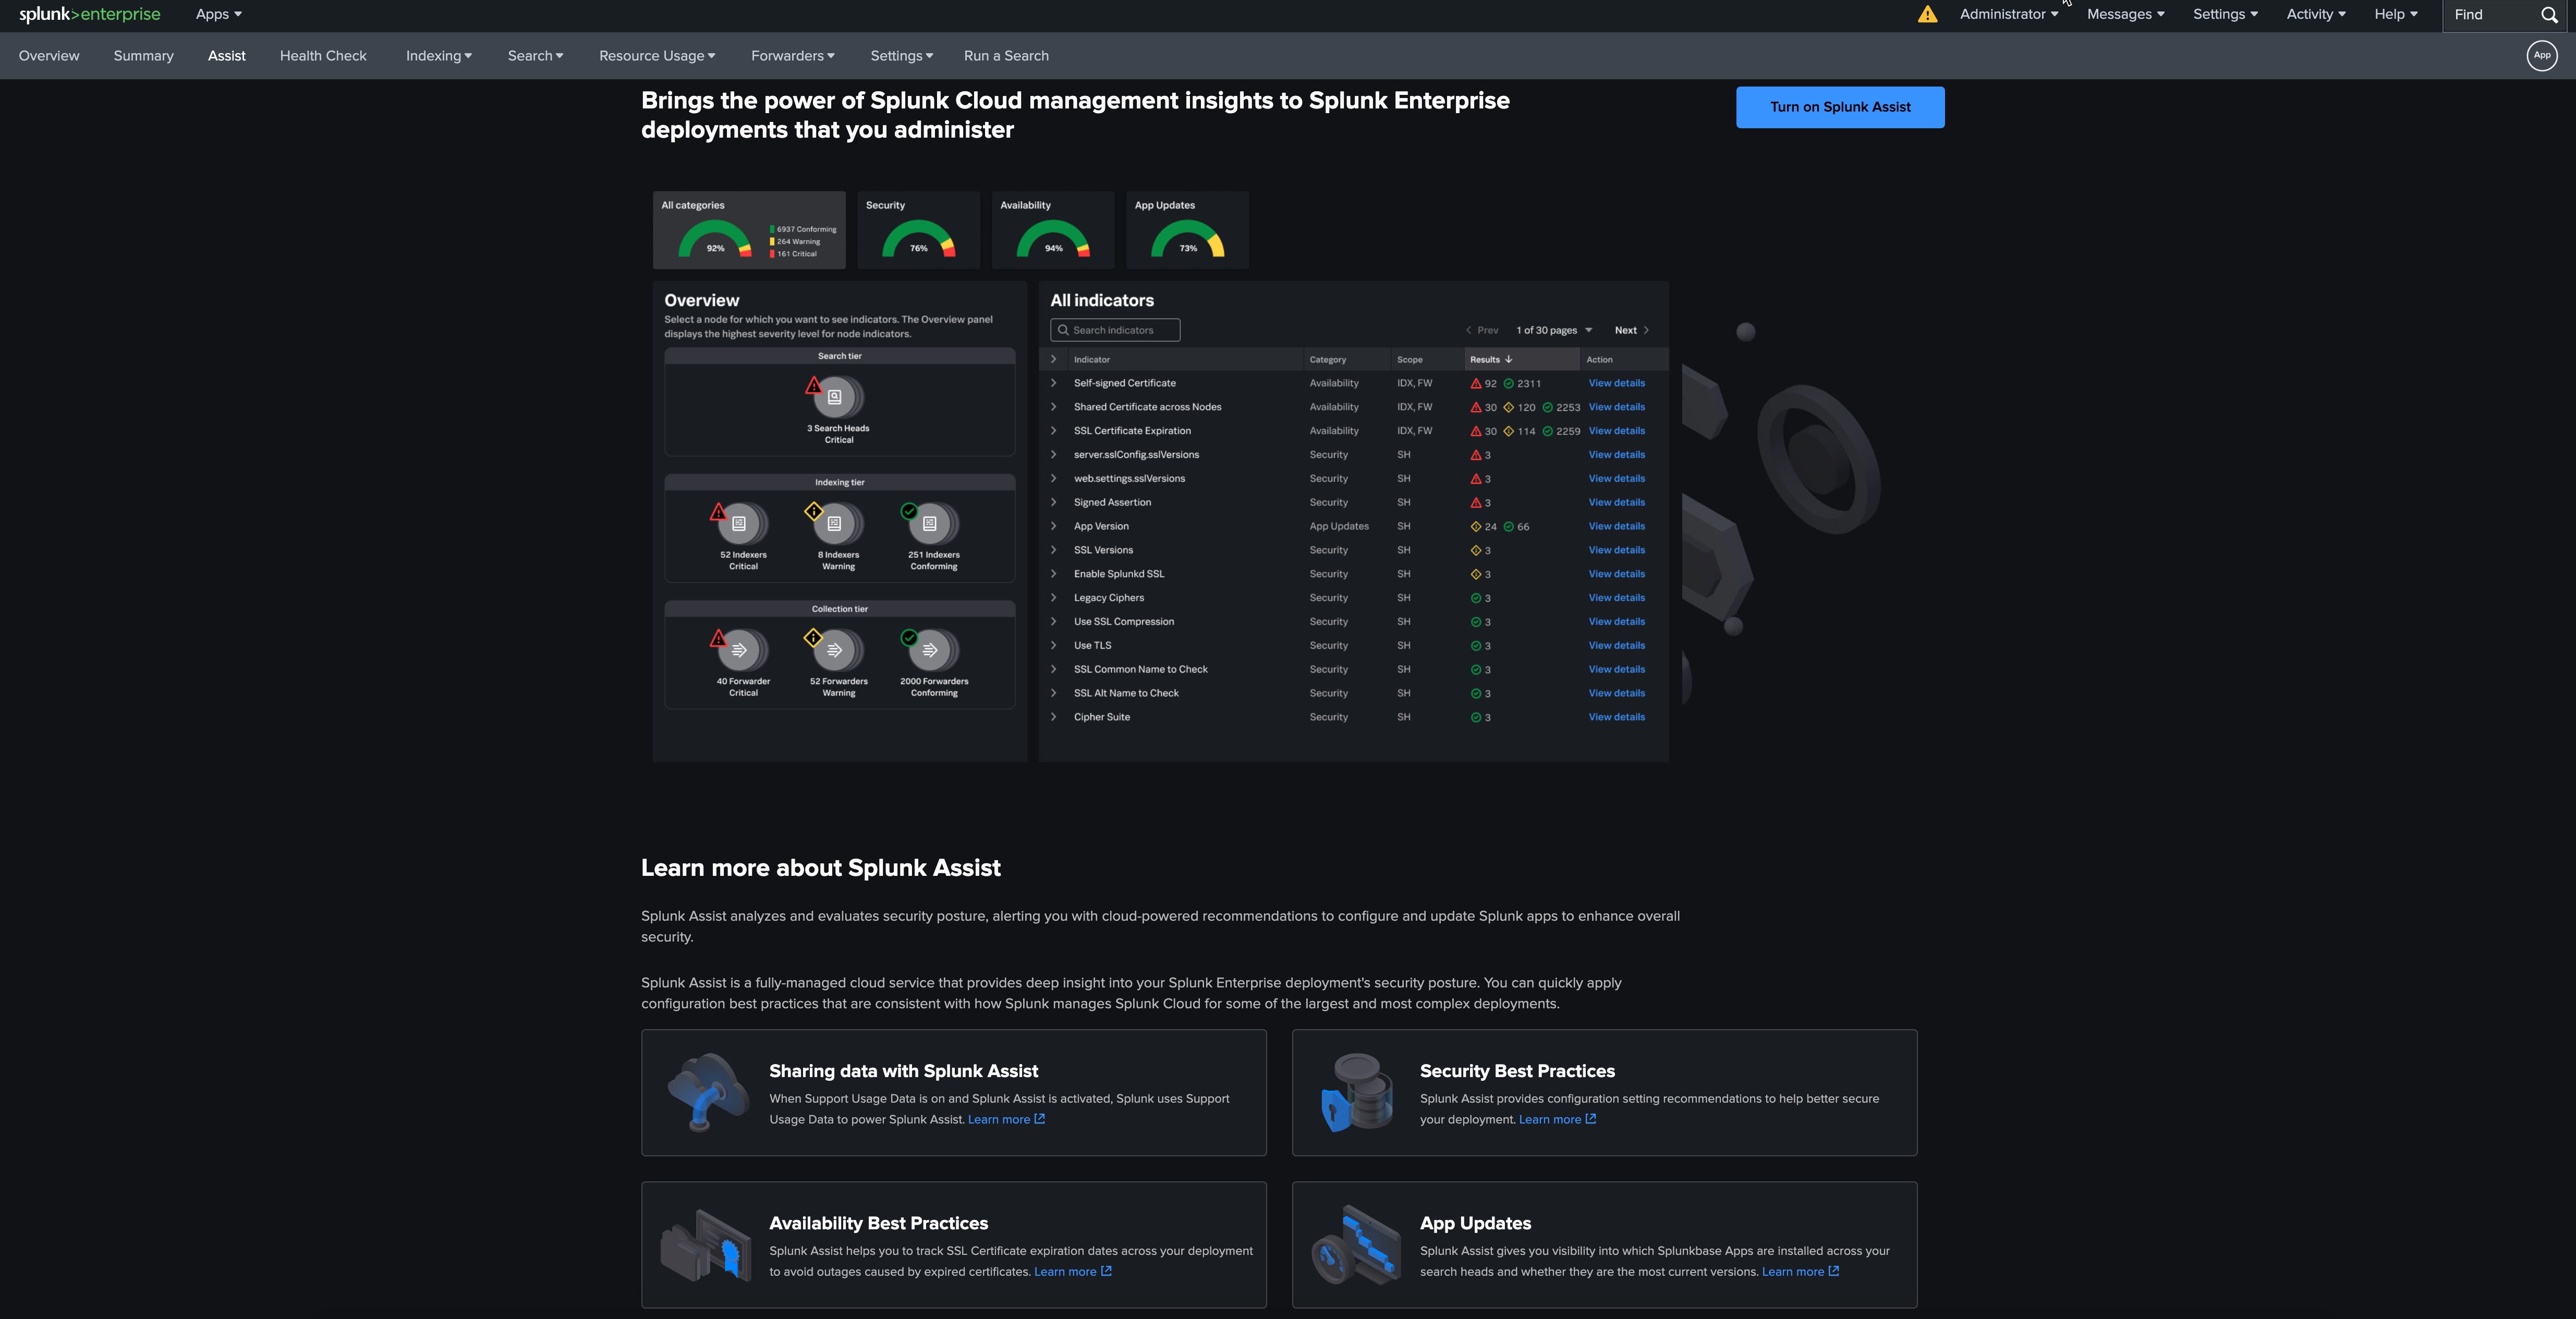The image size is (2576, 1319).
Task: Click the 52 Indexers Critical node icon
Action: coord(740,523)
